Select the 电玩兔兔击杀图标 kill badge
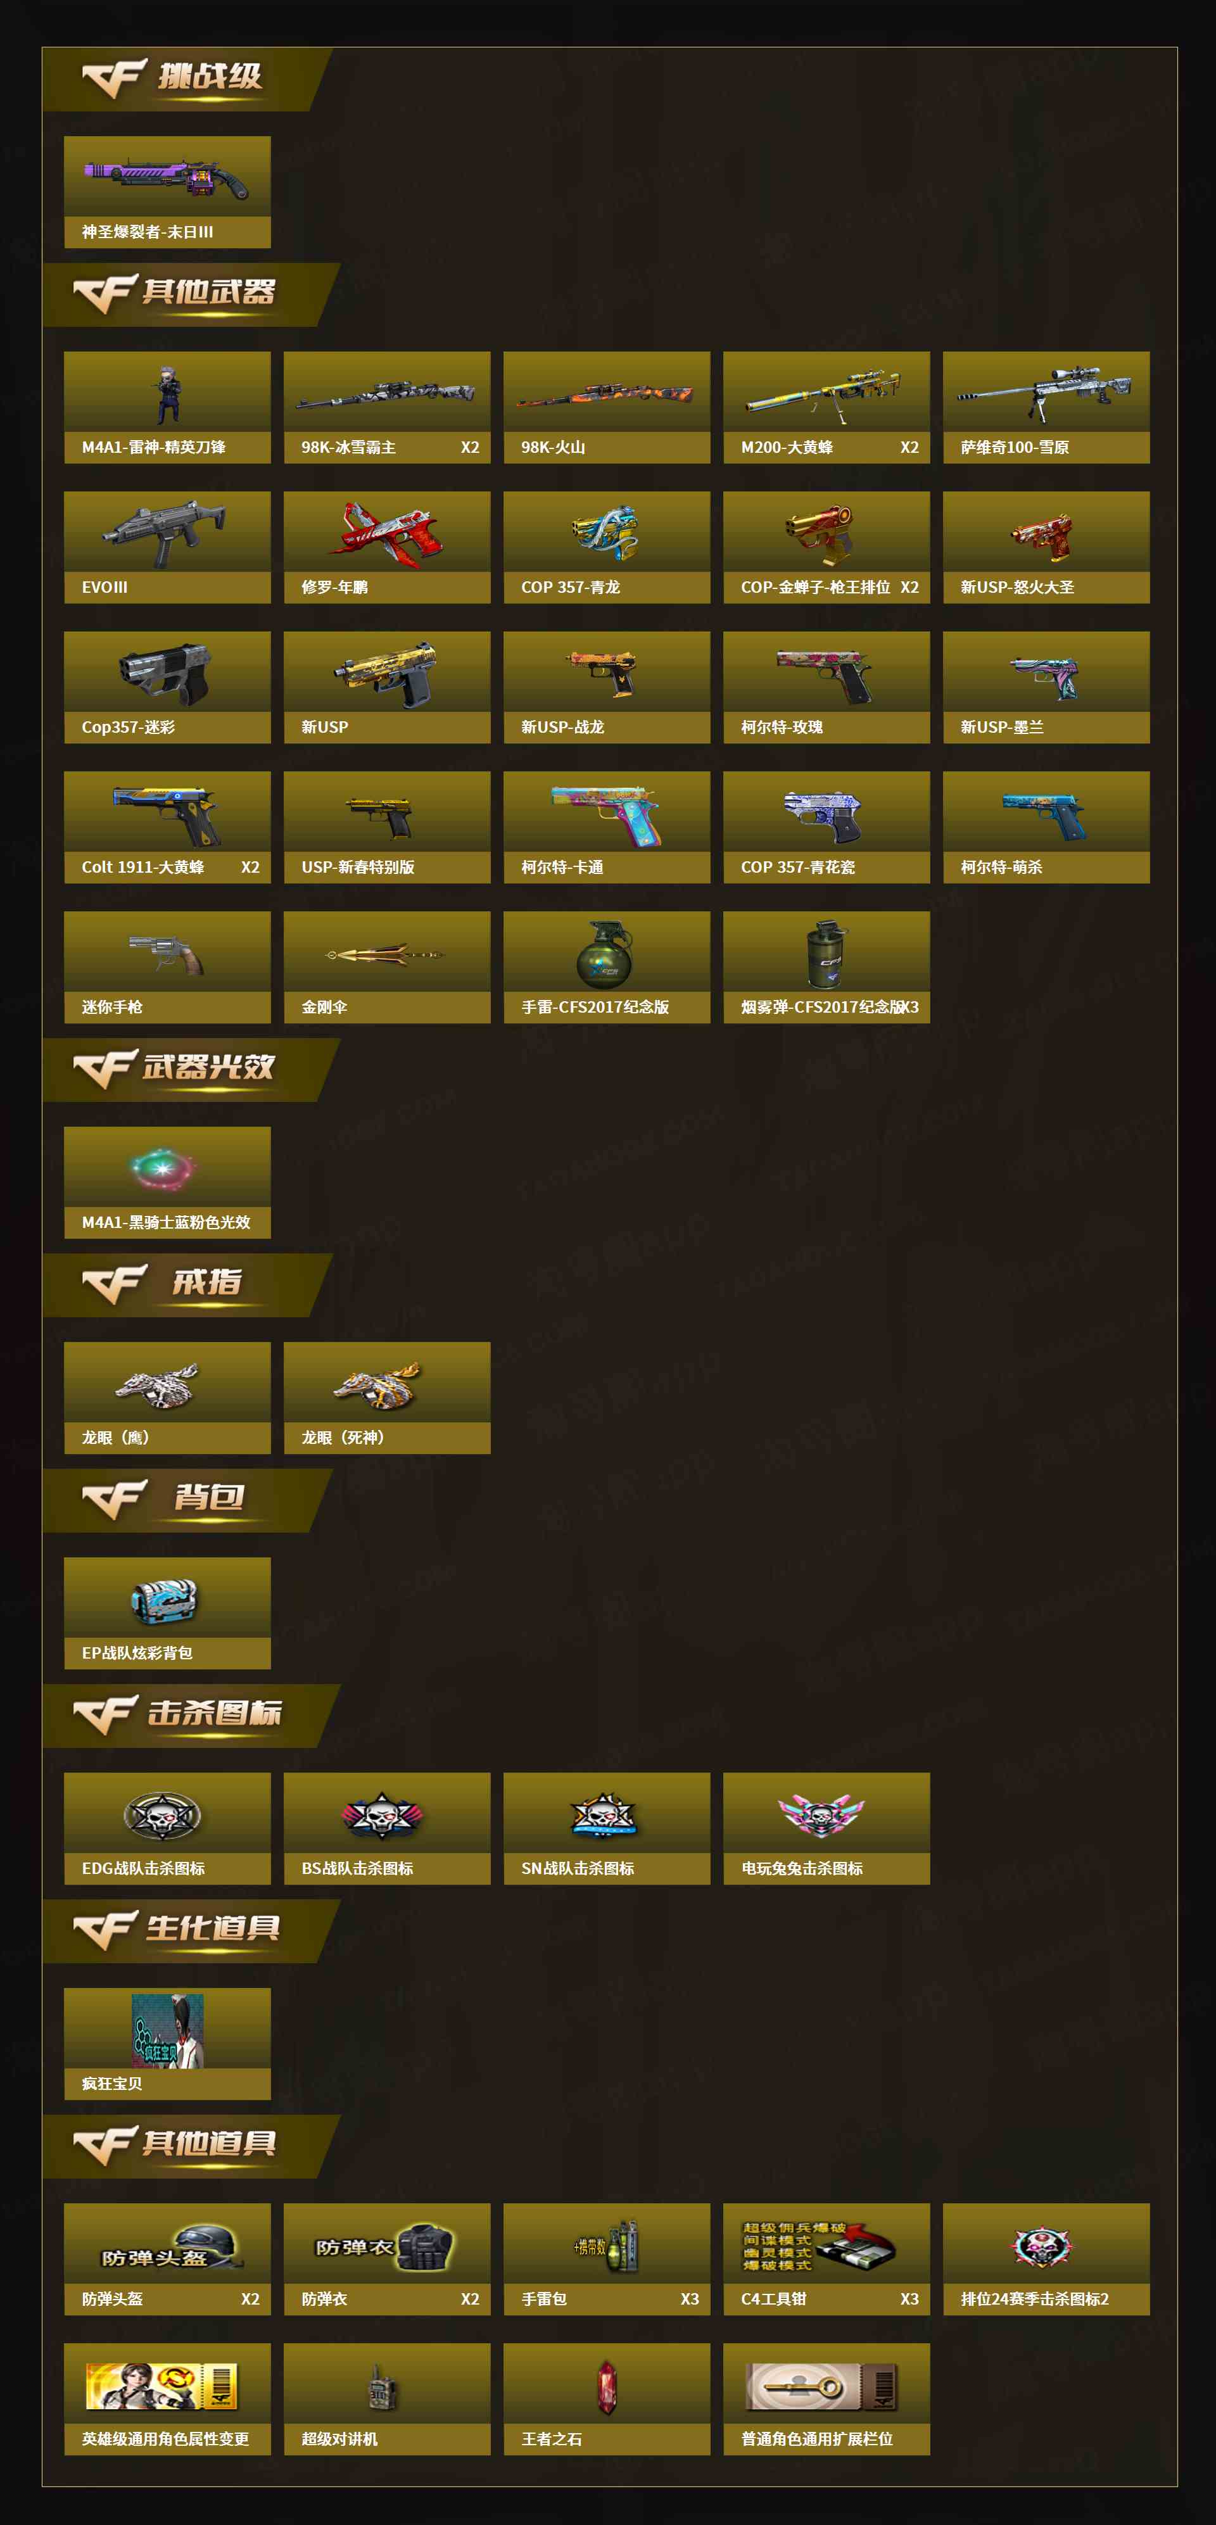Screen dimensions: 1216x2525 pyautogui.click(x=821, y=1815)
